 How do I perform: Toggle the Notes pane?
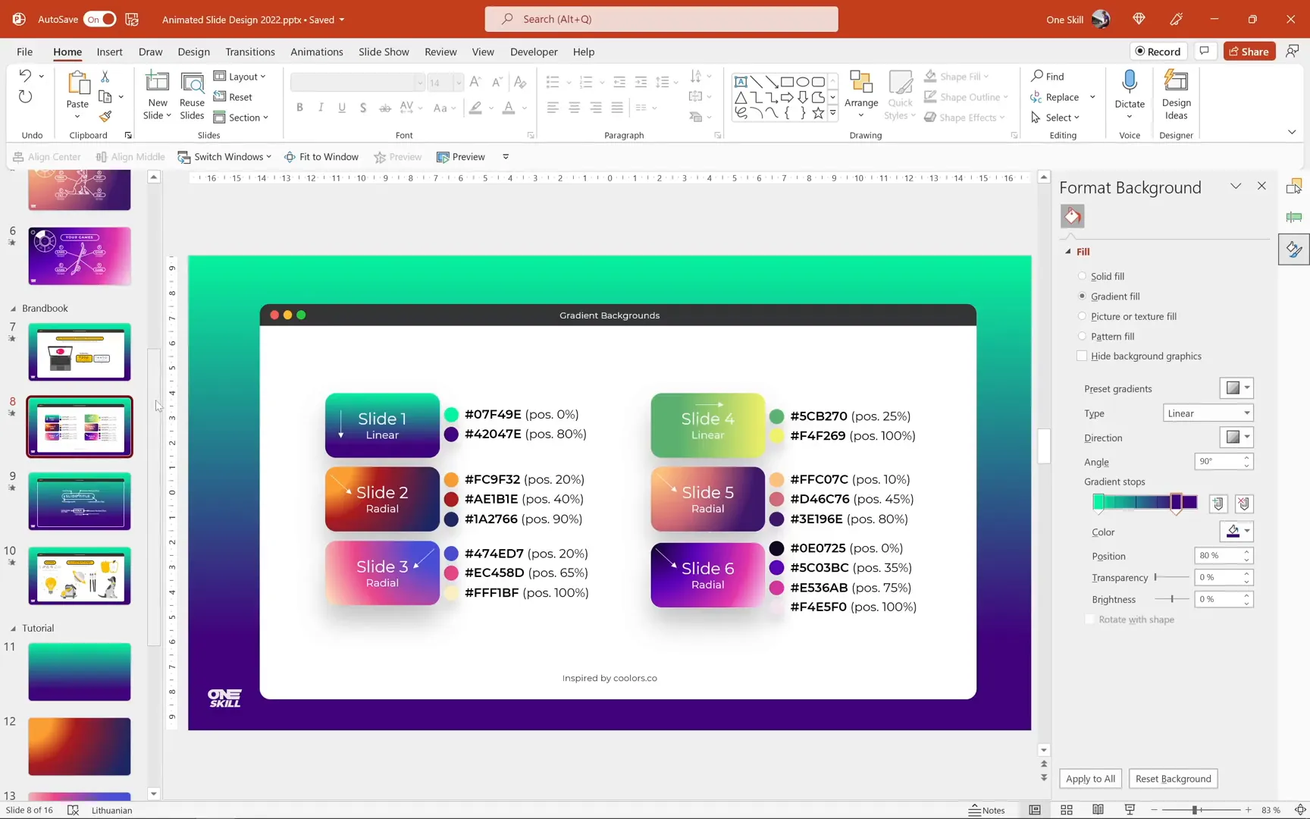coord(986,810)
